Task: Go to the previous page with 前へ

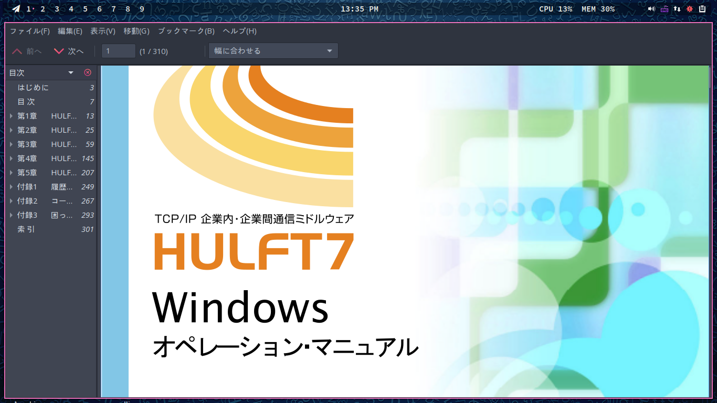Action: pyautogui.click(x=26, y=51)
